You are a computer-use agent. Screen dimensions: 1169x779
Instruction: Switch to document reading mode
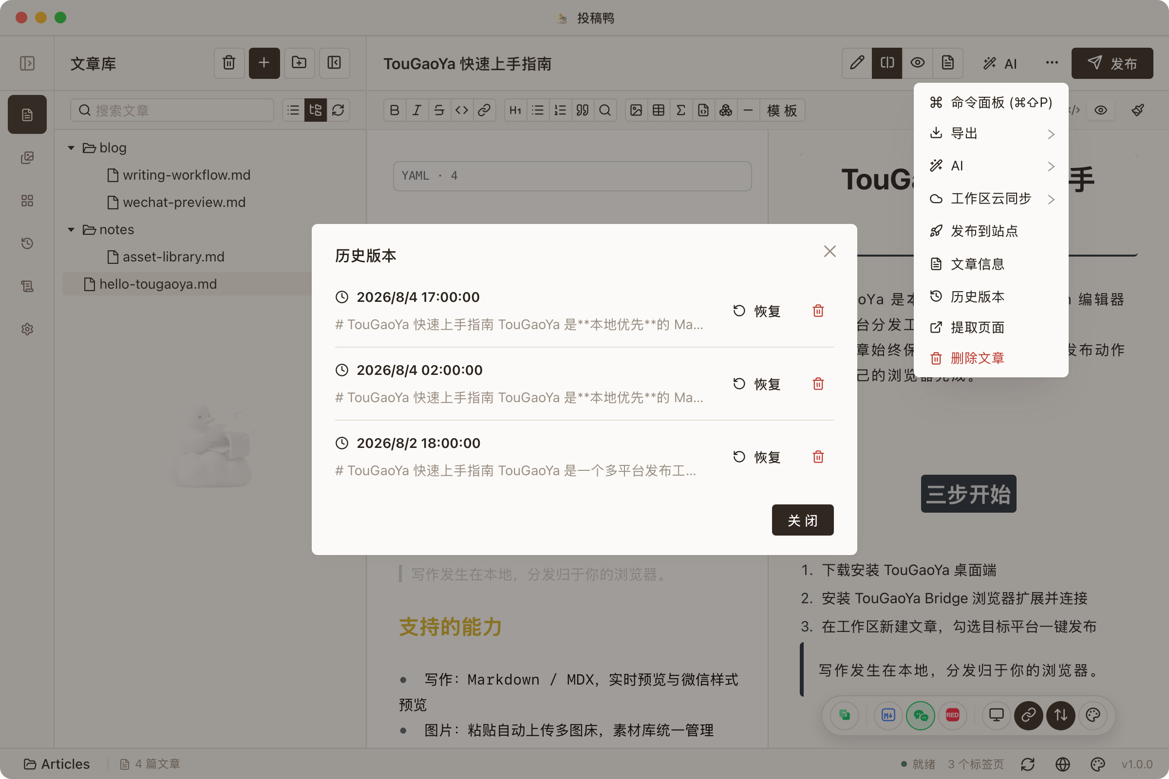click(948, 63)
